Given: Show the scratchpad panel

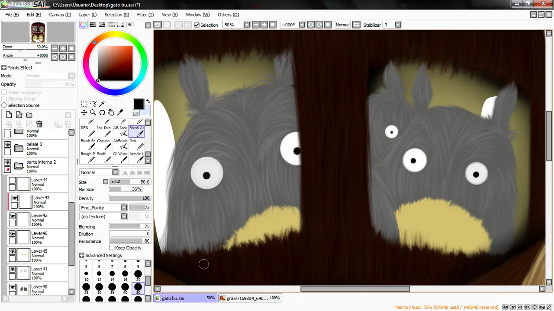Looking at the screenshot, I should (130, 25).
